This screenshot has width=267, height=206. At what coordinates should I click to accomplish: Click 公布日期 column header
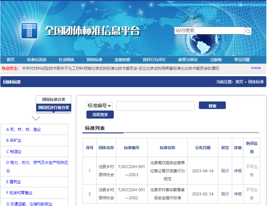click(203, 148)
